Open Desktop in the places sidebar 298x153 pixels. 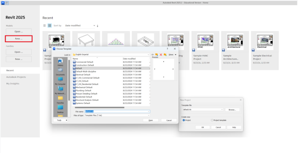(x=60, y=109)
